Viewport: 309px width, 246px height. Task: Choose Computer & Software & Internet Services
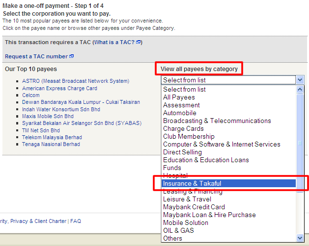[x=228, y=145]
